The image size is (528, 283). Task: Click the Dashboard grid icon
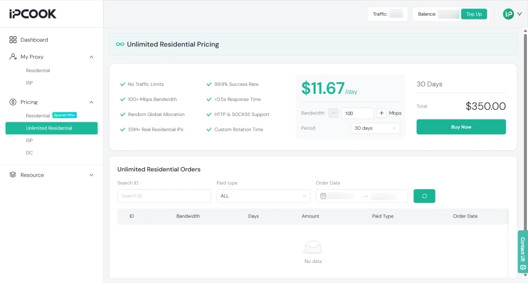13,40
